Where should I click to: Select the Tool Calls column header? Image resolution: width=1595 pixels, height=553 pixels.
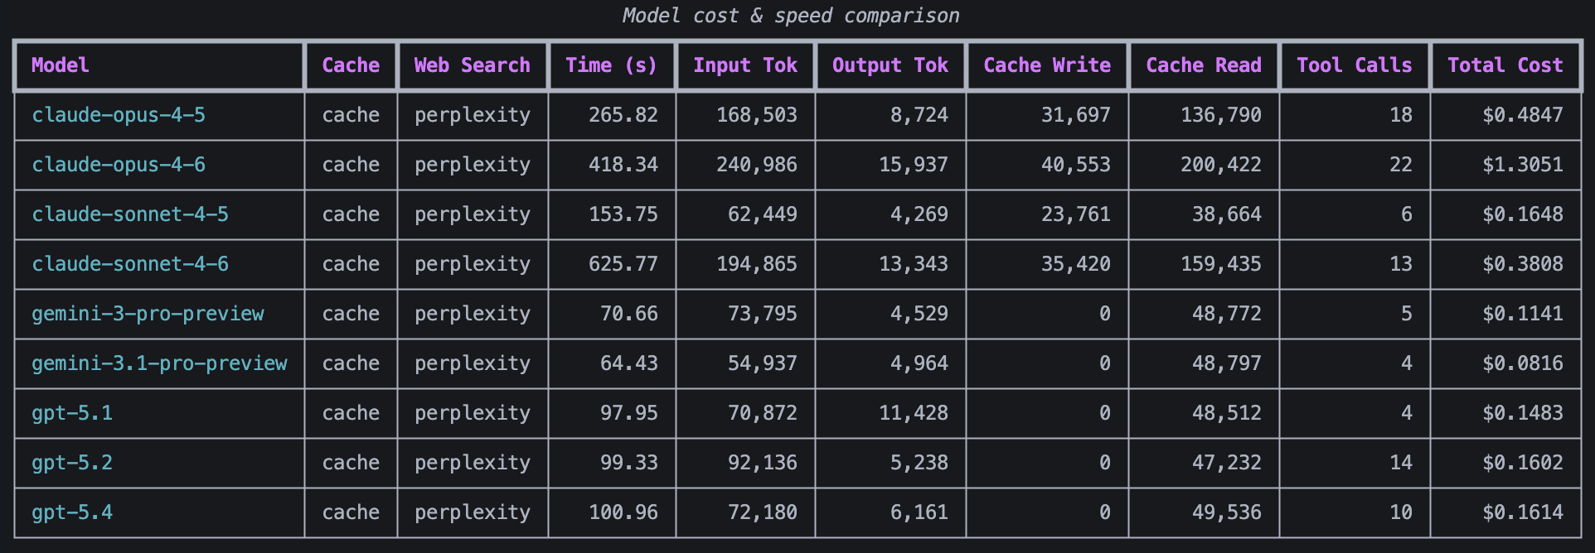[x=1354, y=65]
